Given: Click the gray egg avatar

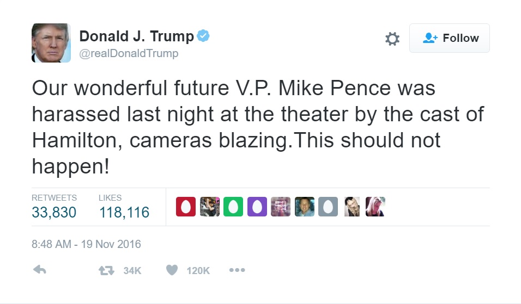Looking at the screenshot, I should [x=328, y=207].
